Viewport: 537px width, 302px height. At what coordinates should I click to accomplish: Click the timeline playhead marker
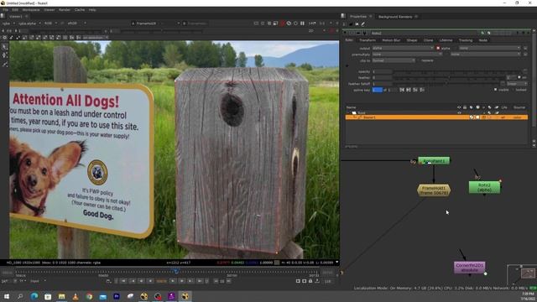[x=176, y=271]
